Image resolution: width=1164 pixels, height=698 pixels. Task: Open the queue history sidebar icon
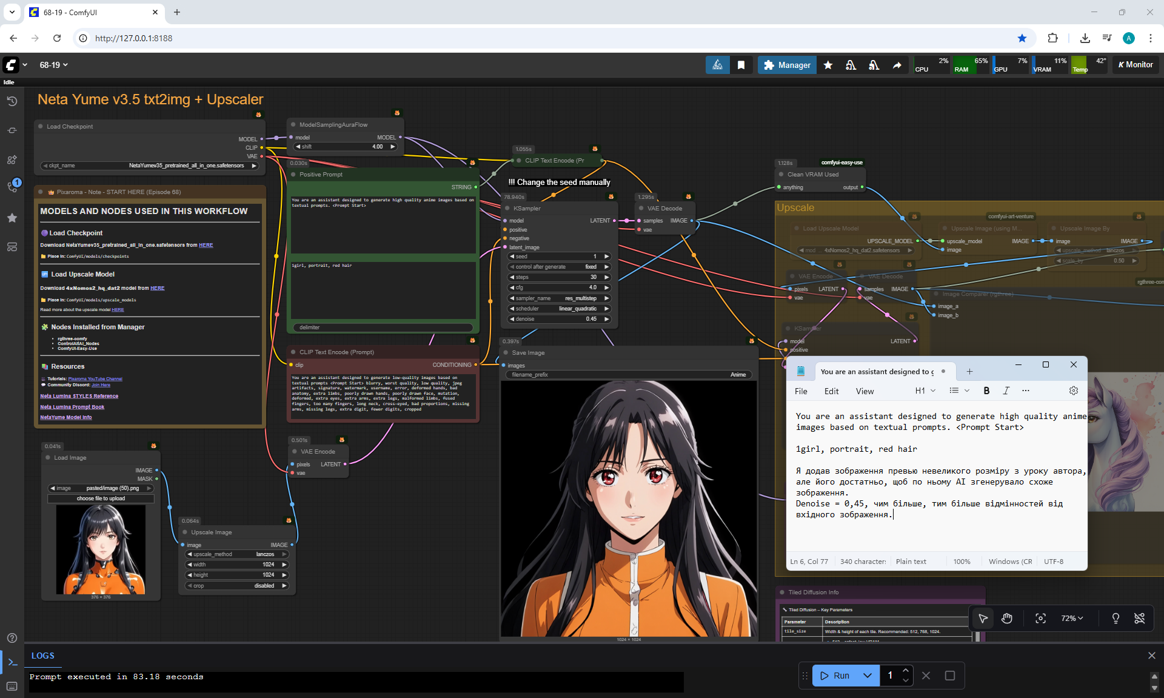pyautogui.click(x=12, y=101)
